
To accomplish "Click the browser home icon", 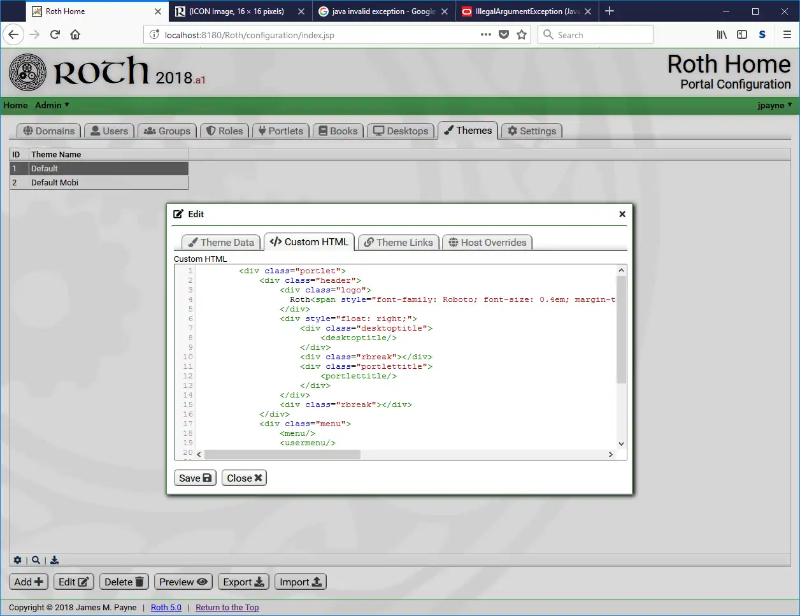I will coord(75,35).
